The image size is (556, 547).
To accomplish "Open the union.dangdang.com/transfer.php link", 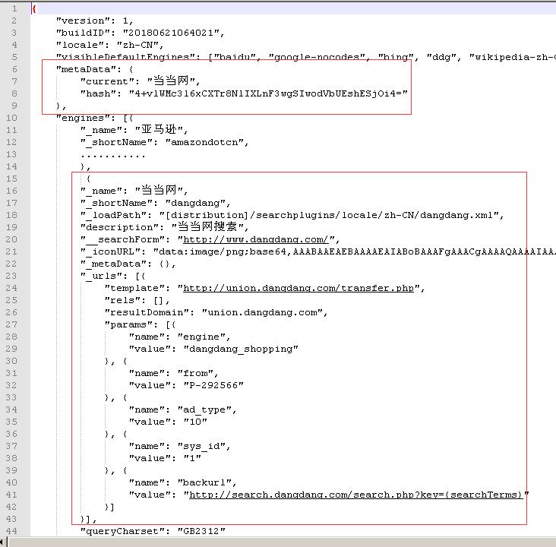I will pyautogui.click(x=299, y=288).
